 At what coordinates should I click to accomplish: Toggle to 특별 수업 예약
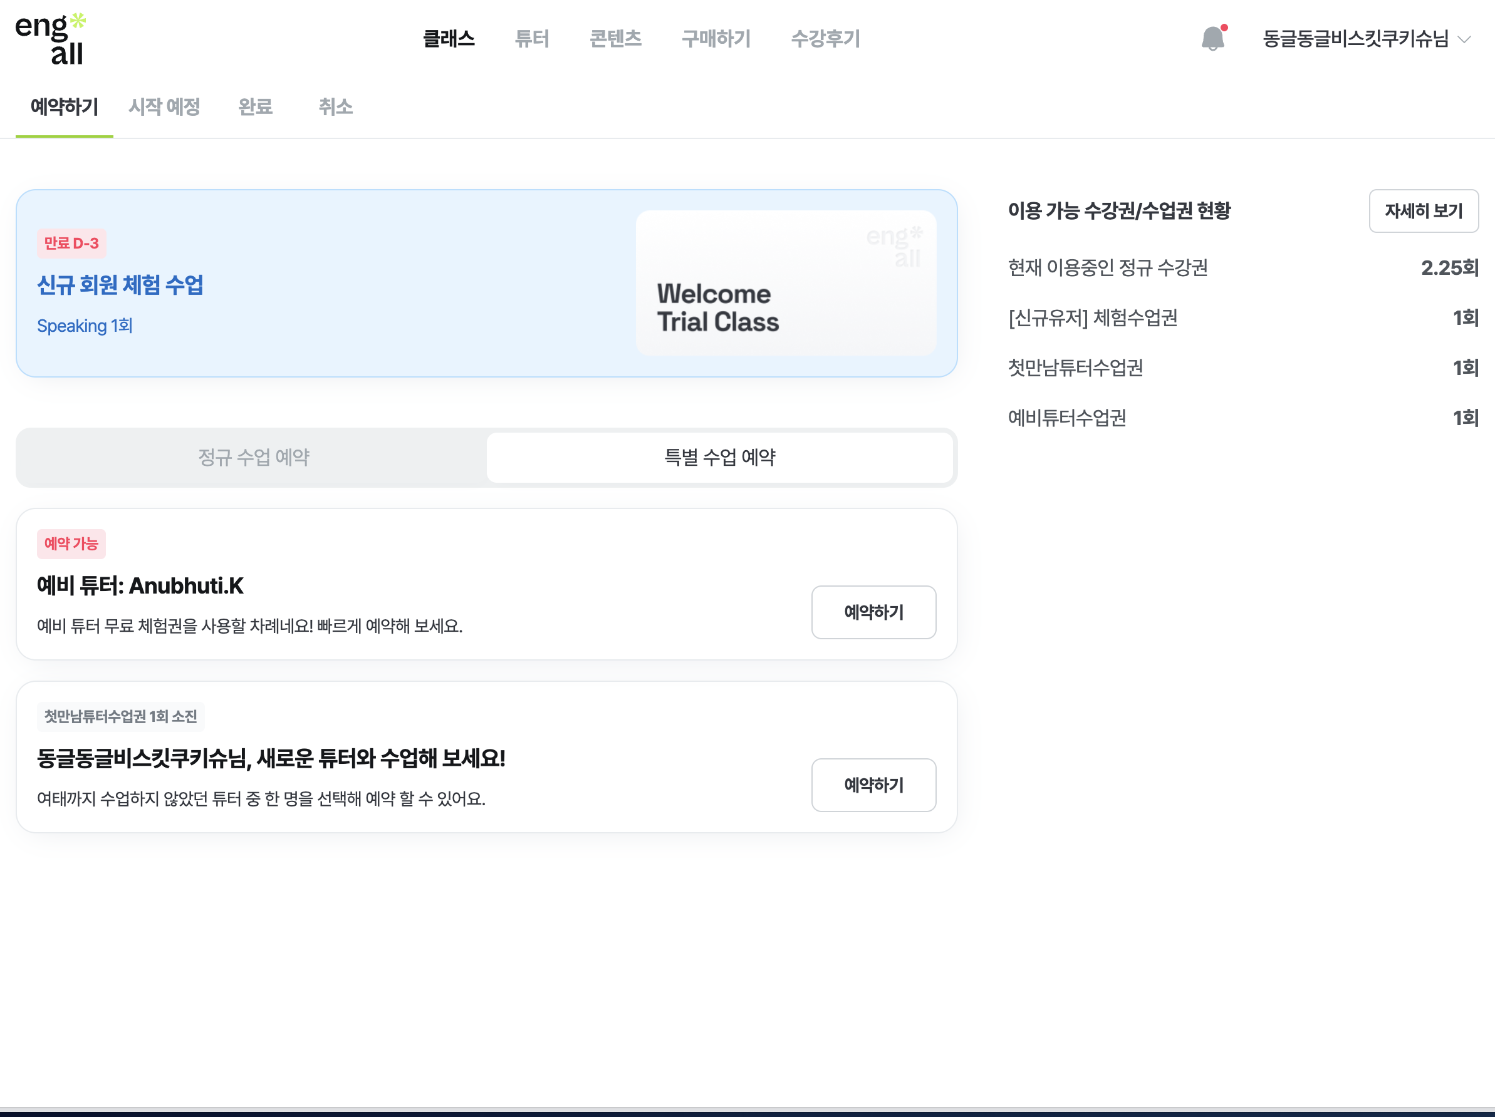[x=719, y=457]
